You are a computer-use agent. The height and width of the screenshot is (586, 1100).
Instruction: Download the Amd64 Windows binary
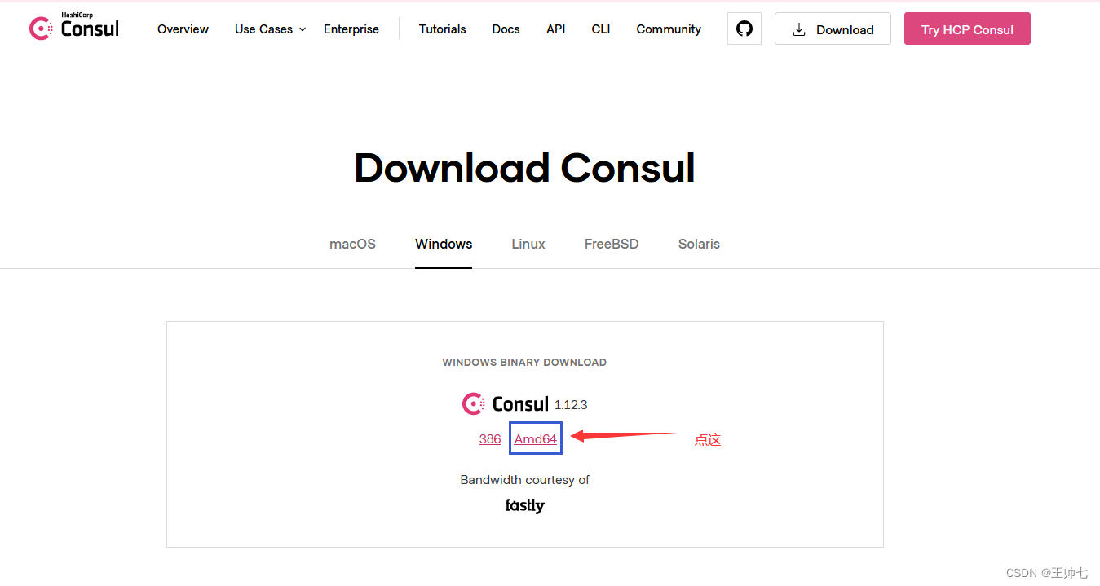click(535, 438)
